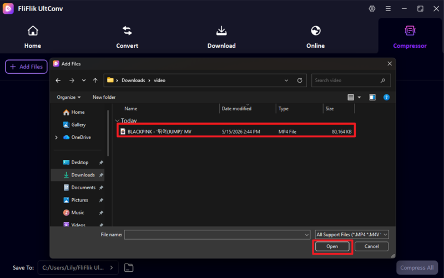Click the pin icon beside Downloads
Image resolution: width=444 pixels, height=278 pixels.
(101, 175)
